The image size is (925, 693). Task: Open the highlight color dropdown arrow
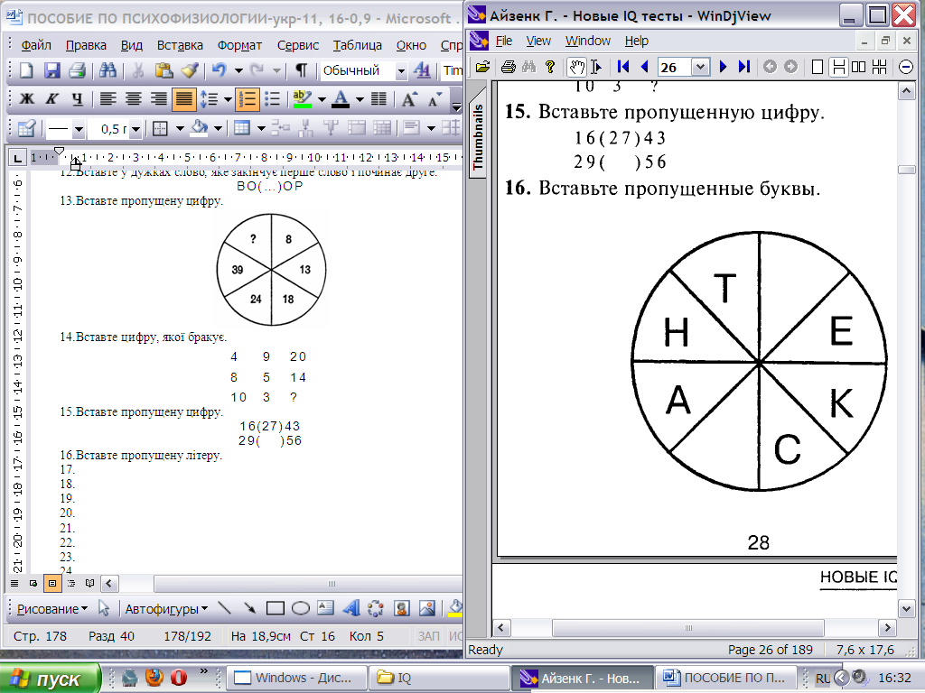tap(322, 99)
